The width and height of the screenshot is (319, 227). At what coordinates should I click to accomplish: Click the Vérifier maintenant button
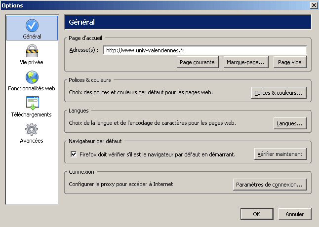280,154
